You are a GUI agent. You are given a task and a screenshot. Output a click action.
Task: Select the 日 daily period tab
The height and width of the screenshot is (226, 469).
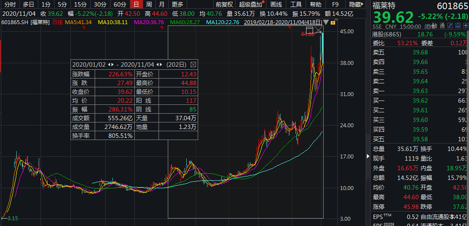(x=136, y=4)
